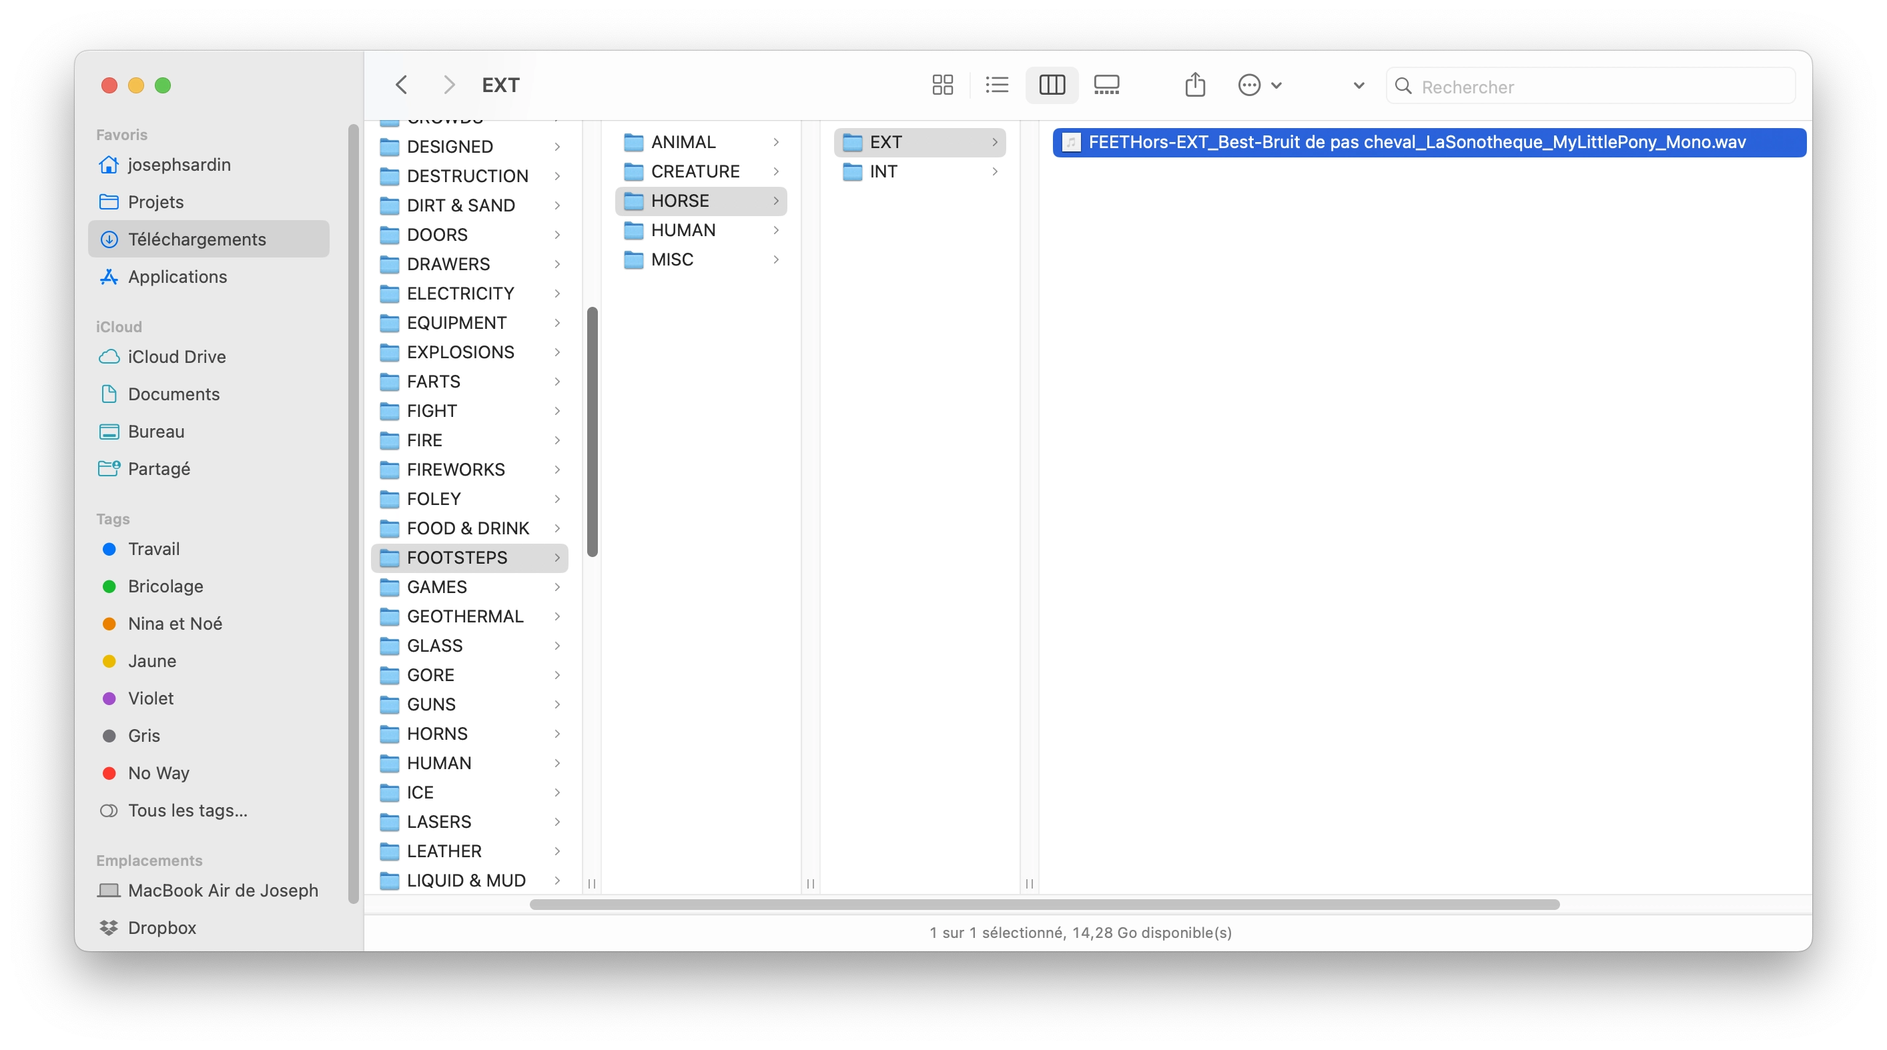
Task: Go back with the back arrow
Action: pos(402,85)
